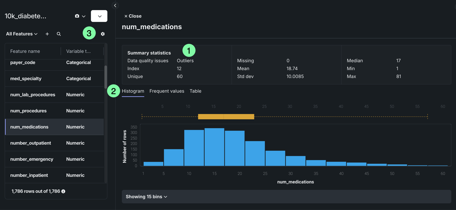Click the camera snapshot icon
The image size is (456, 210).
click(x=77, y=16)
